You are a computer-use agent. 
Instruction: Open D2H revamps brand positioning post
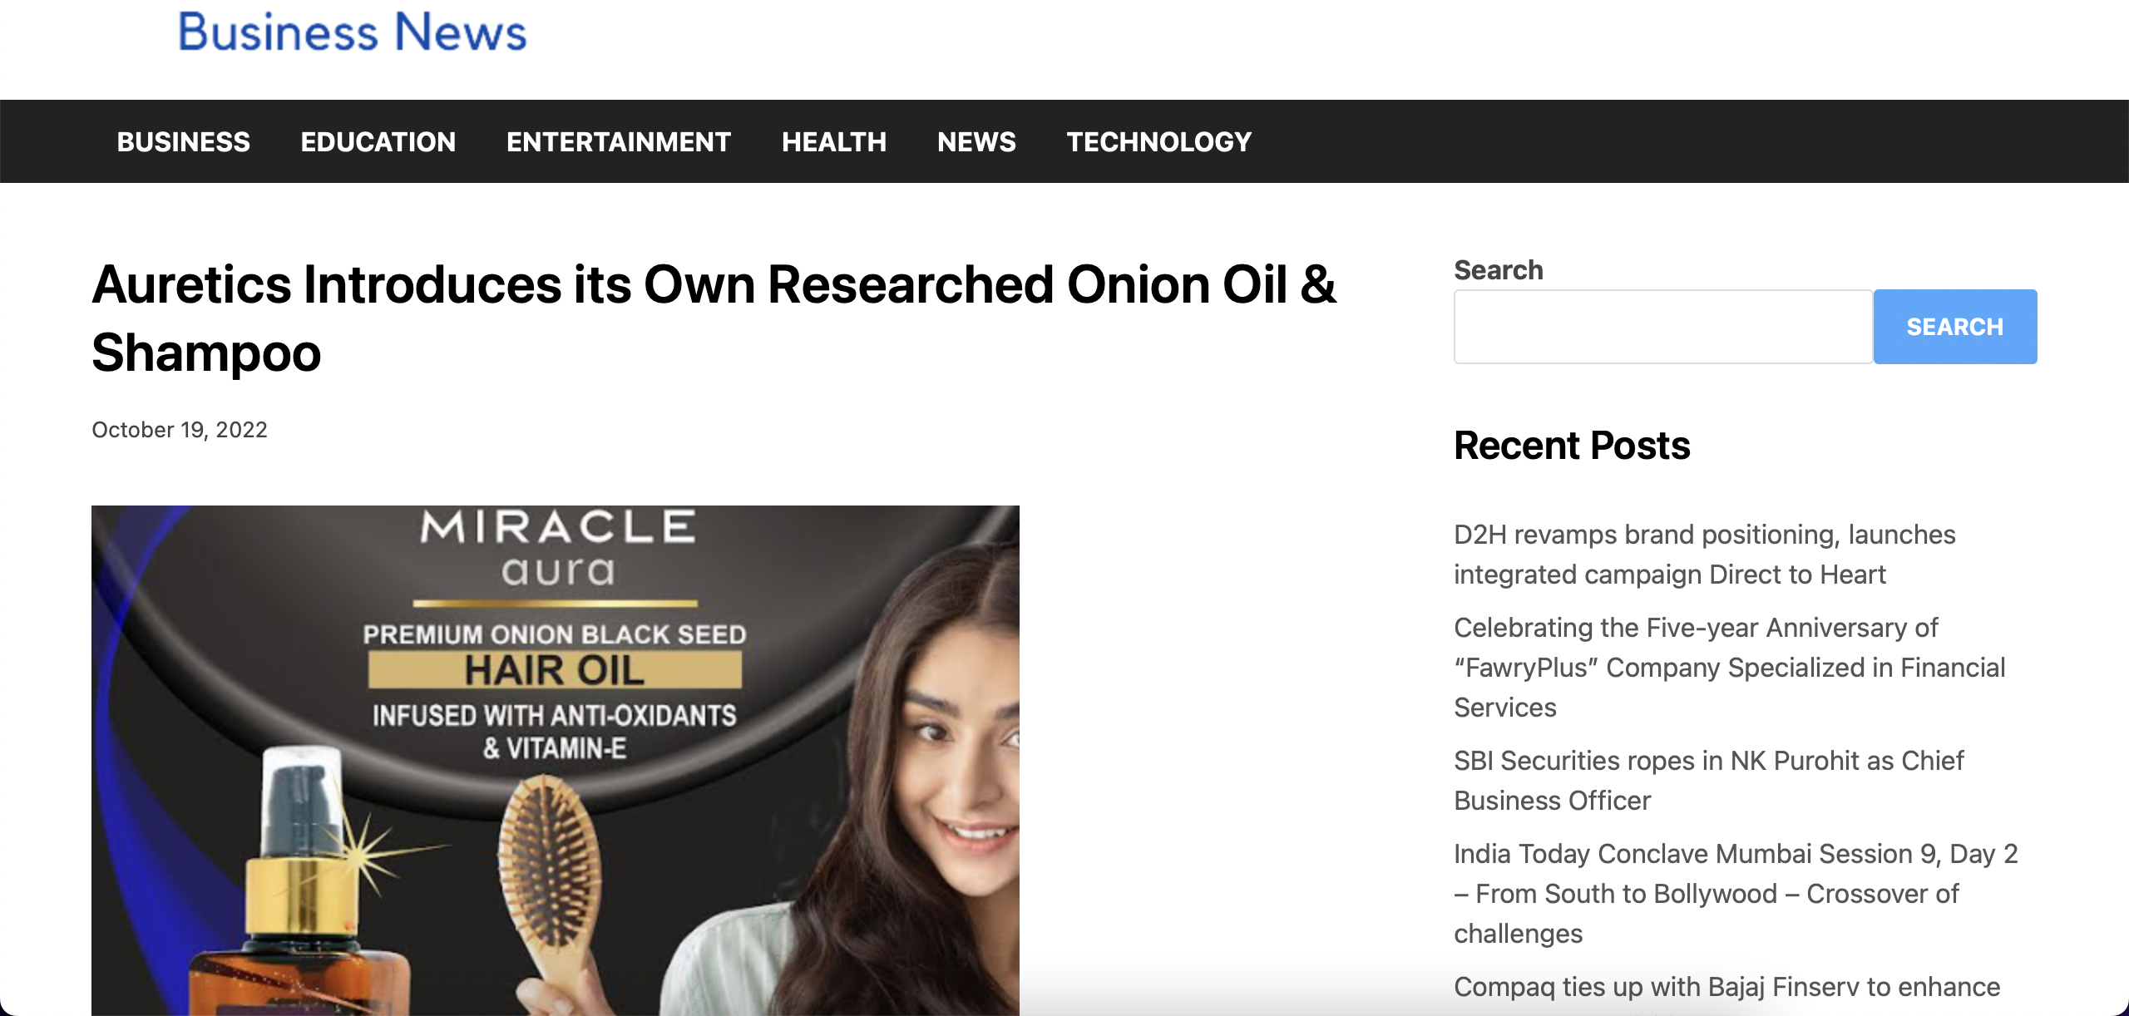coord(1705,555)
